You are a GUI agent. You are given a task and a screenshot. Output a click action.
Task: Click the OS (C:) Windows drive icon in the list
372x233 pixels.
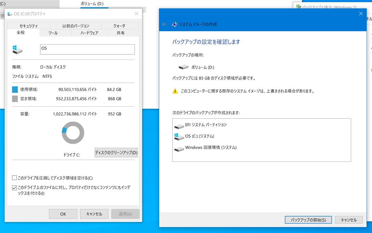pyautogui.click(x=179, y=137)
